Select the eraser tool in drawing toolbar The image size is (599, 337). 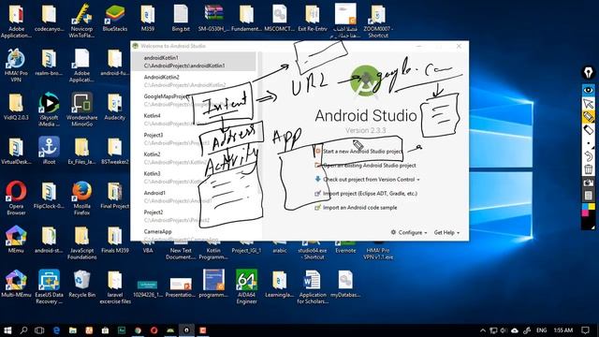[589, 130]
